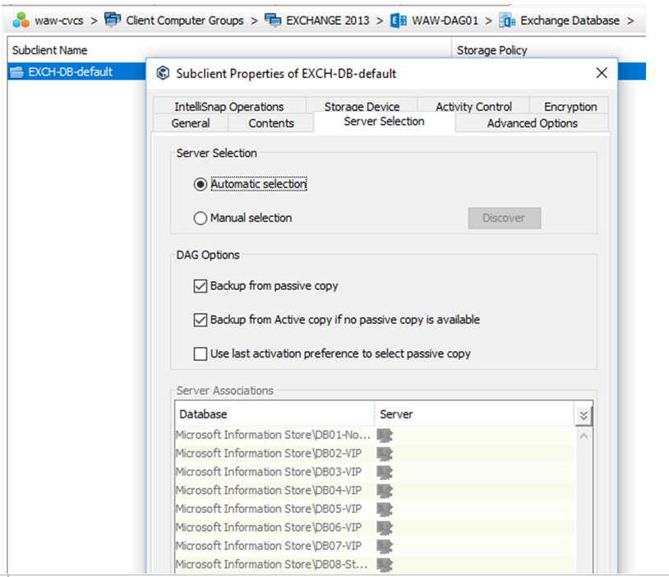Click the Discover button
Screen dimensions: 669x577
coord(505,218)
